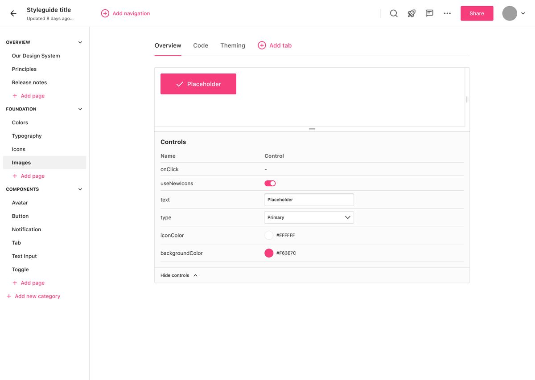Viewport: 535px width, 380px height.
Task: Click Add navigation link
Action: tap(131, 13)
